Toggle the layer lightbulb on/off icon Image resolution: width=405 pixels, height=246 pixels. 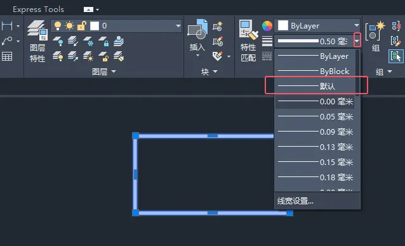(58, 26)
